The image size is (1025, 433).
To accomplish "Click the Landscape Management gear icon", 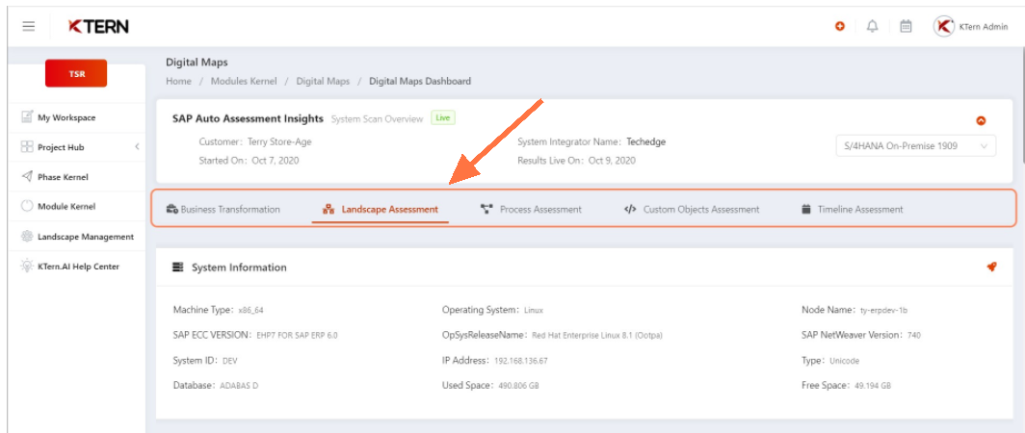I will click(27, 237).
